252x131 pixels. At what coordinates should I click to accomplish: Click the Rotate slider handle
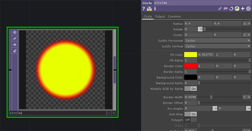205,29
